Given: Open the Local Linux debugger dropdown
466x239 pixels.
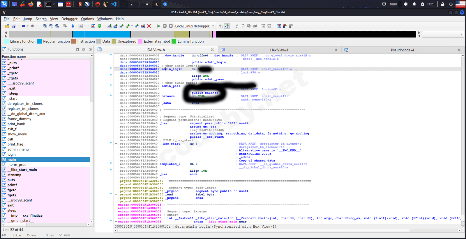Looking at the screenshot, I should [x=195, y=26].
